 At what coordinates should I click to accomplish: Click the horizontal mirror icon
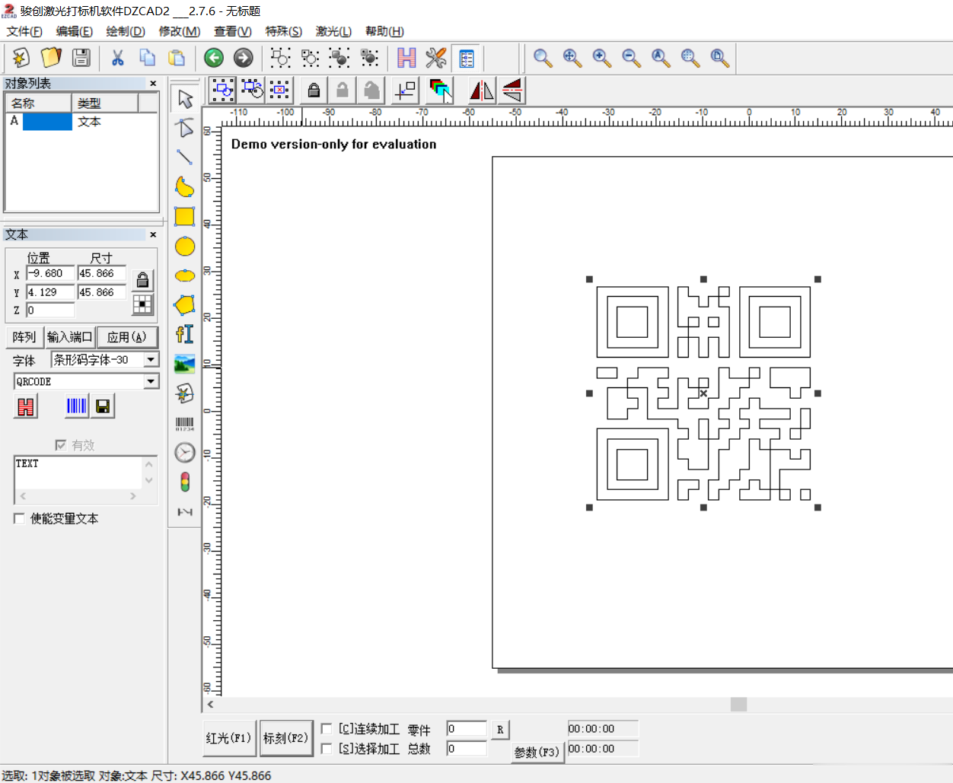[x=481, y=91]
